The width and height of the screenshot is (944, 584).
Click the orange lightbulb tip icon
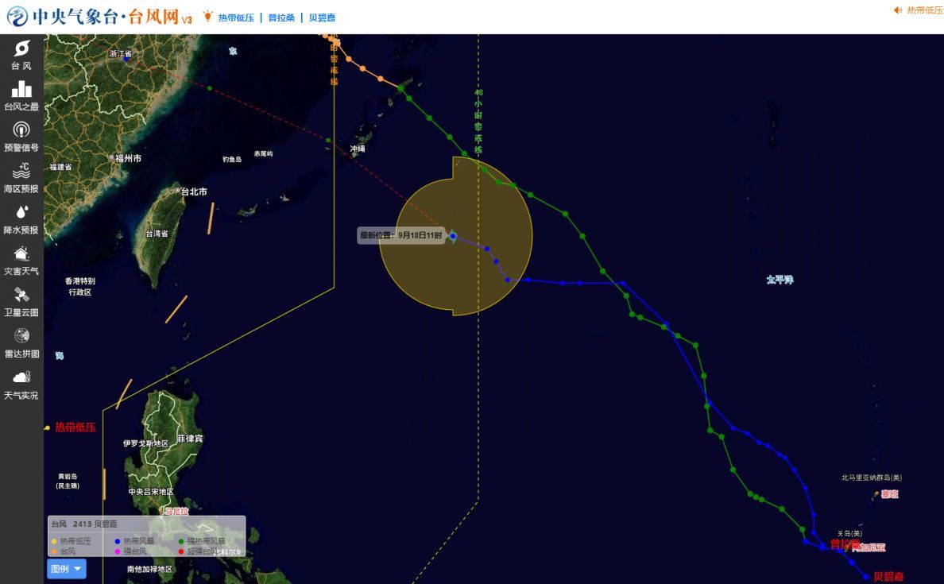pyautogui.click(x=207, y=16)
